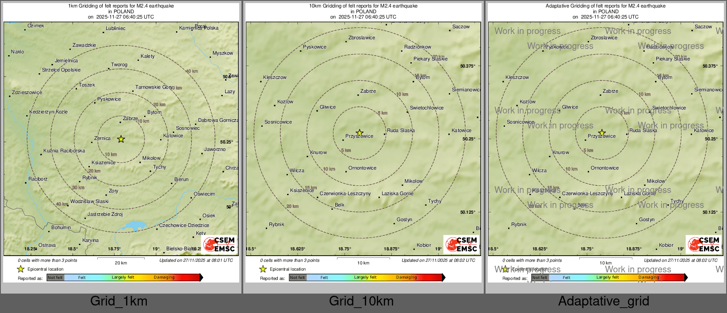Click the Lubliniec label on the 1km map
727x313 pixels.
click(115, 28)
